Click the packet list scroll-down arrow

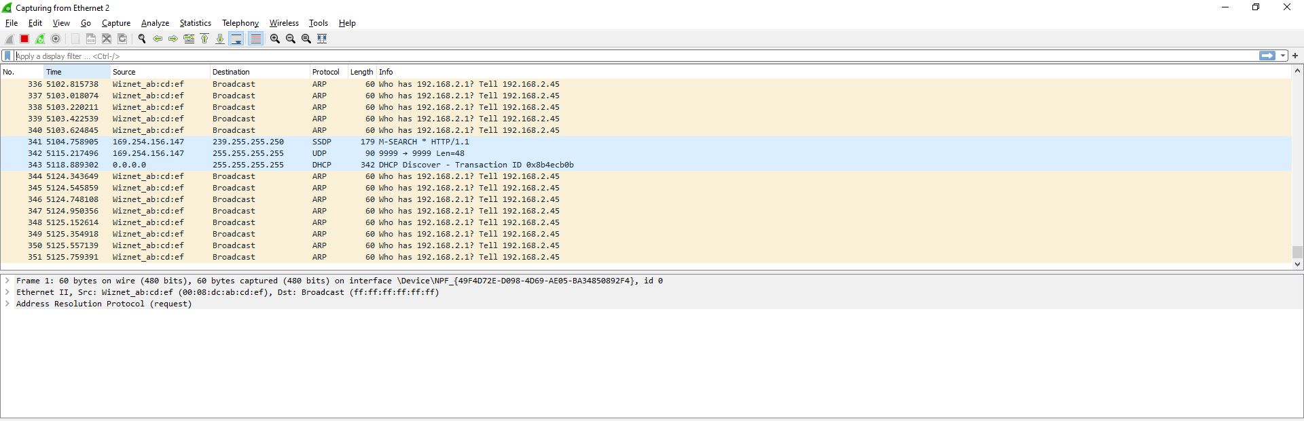coord(1297,264)
